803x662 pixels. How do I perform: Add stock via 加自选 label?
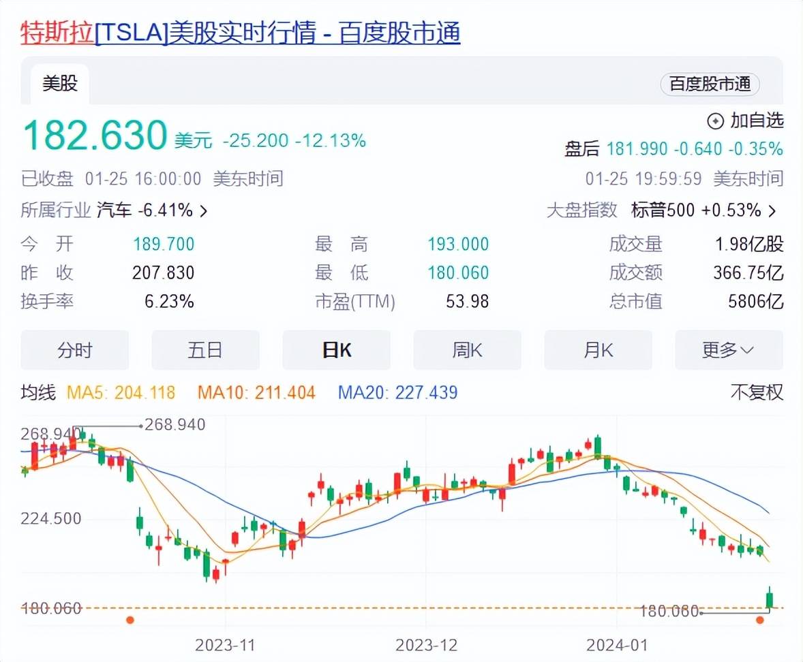coord(757,121)
